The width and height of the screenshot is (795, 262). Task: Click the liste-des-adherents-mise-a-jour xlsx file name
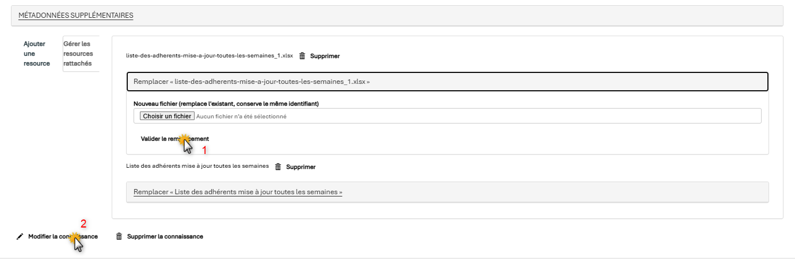coord(210,56)
